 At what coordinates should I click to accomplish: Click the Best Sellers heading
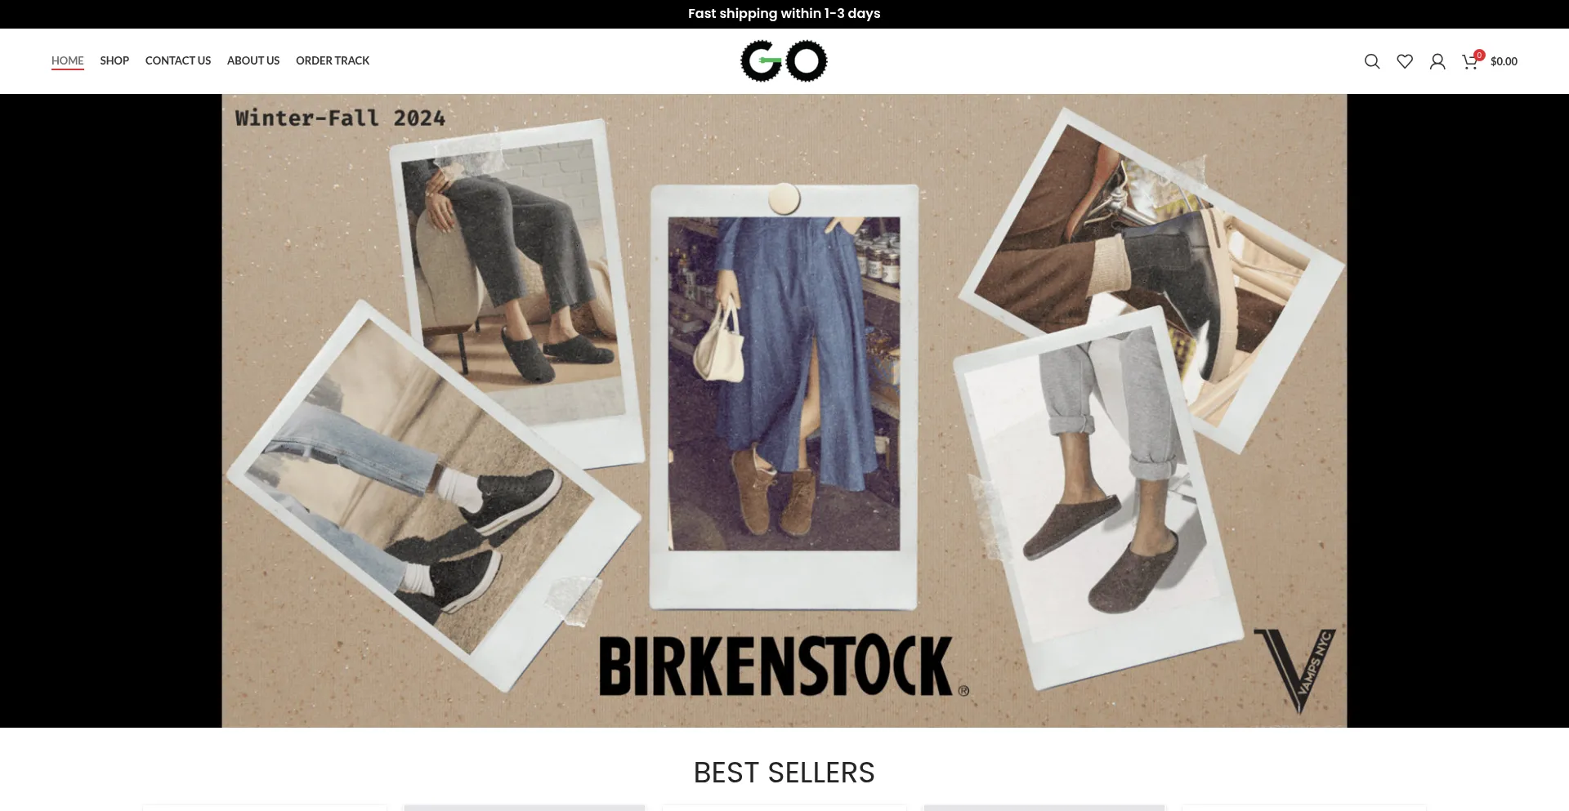[784, 773]
